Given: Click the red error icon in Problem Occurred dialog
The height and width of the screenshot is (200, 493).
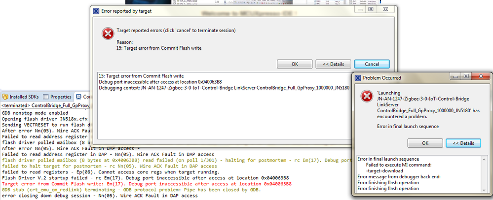Looking at the screenshot, I should pos(367,96).
